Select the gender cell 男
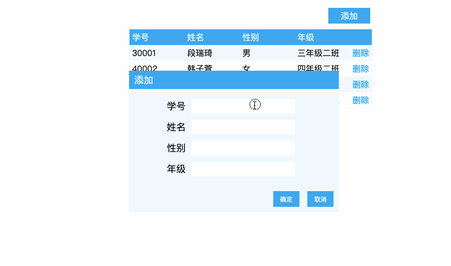The width and height of the screenshot is (451, 266). point(246,53)
